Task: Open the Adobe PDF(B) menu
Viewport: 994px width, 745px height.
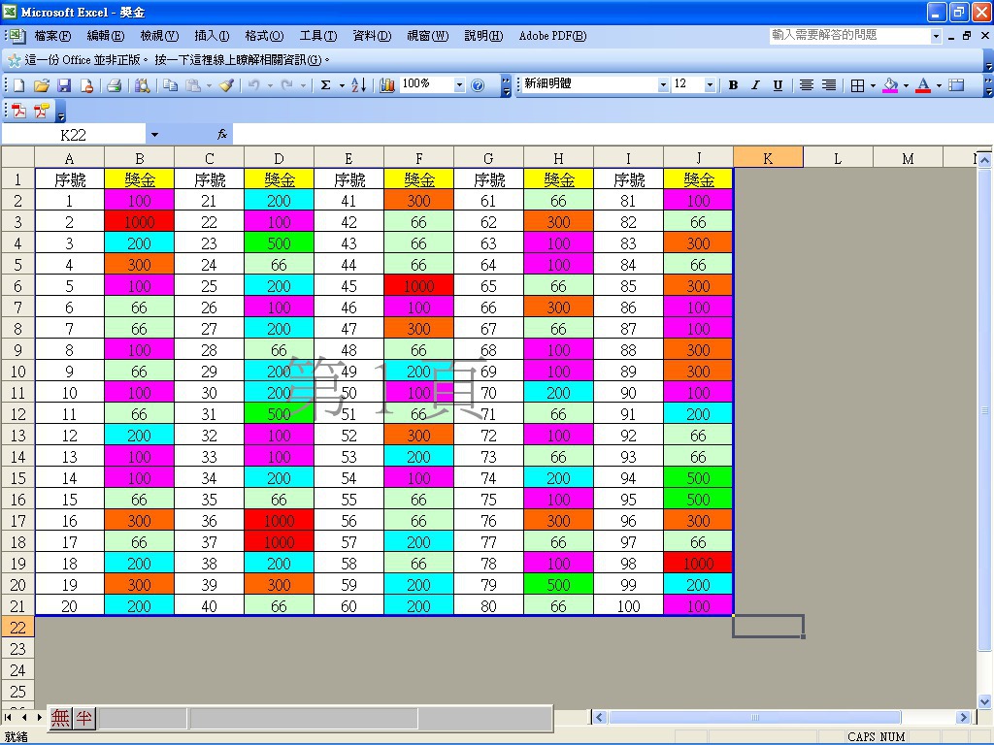Action: point(552,36)
